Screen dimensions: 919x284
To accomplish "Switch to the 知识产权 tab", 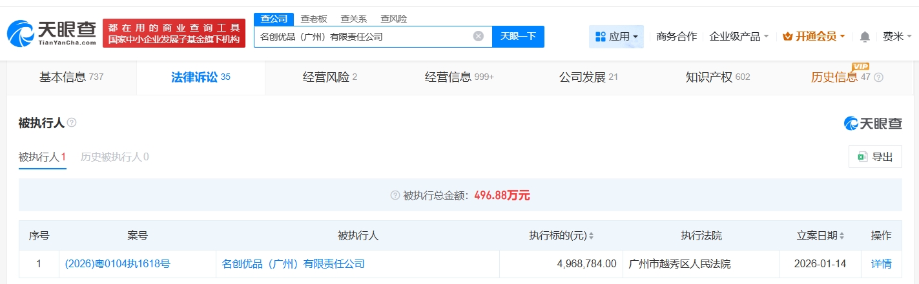I will point(717,77).
